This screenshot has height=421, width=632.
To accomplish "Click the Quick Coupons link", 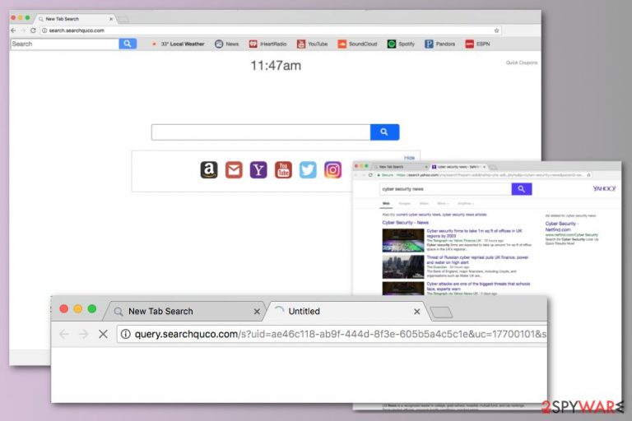I will click(522, 62).
